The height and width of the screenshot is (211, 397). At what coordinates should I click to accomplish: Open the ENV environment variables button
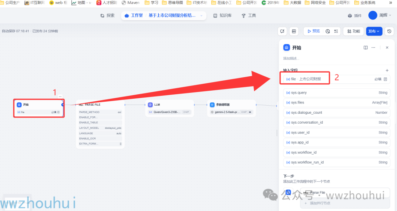coord(294,31)
